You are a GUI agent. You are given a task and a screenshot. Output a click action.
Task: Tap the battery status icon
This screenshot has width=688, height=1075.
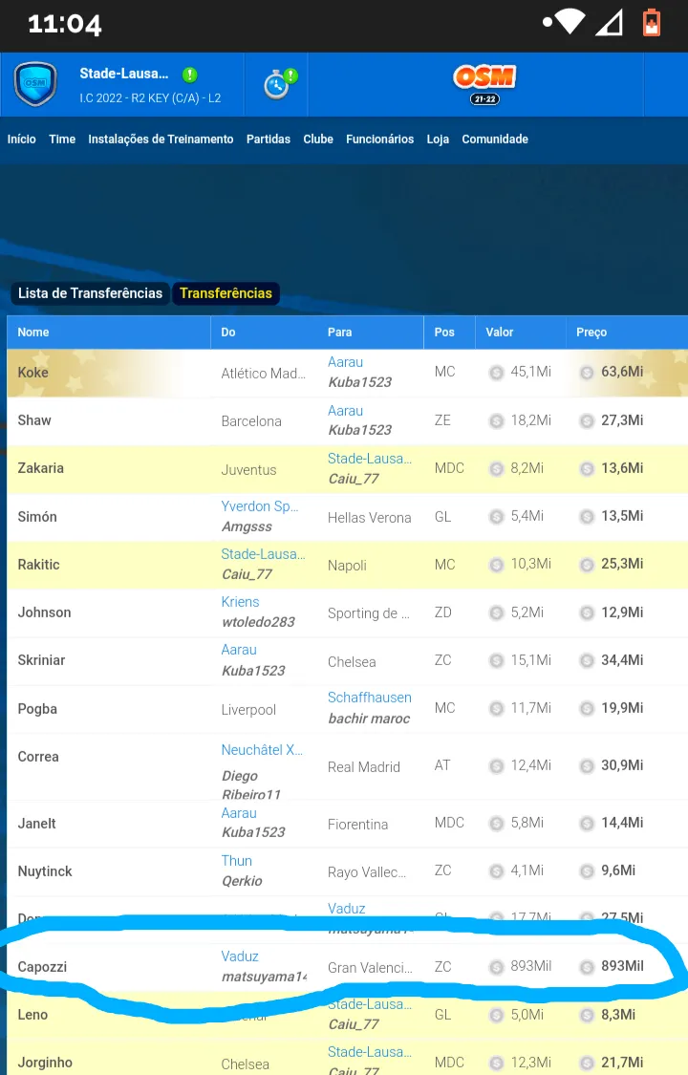tap(651, 23)
